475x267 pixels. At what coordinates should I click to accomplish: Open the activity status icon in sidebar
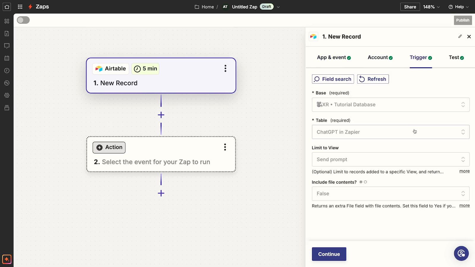[x=7, y=83]
